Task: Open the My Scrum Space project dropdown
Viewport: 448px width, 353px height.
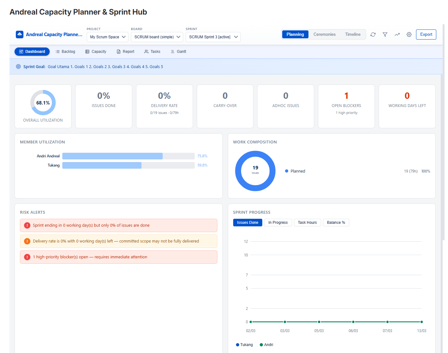Action: 107,37
